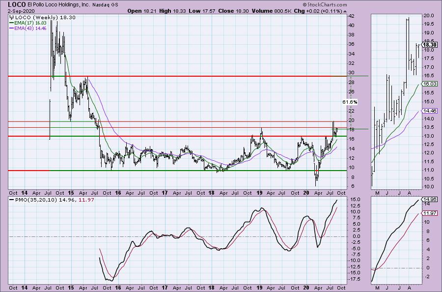This screenshot has width=442, height=292.
Task: Click the LOCO ticker symbol in title
Action: pyautogui.click(x=17, y=4)
